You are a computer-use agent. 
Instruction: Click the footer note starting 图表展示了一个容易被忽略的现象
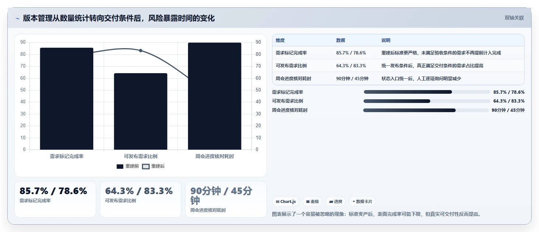click(x=376, y=214)
